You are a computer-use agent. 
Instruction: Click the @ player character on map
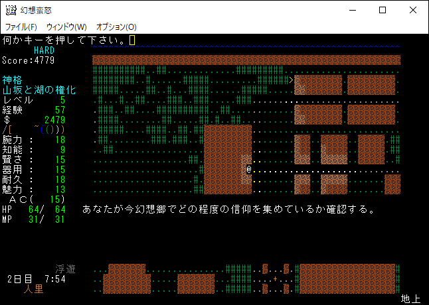point(248,169)
